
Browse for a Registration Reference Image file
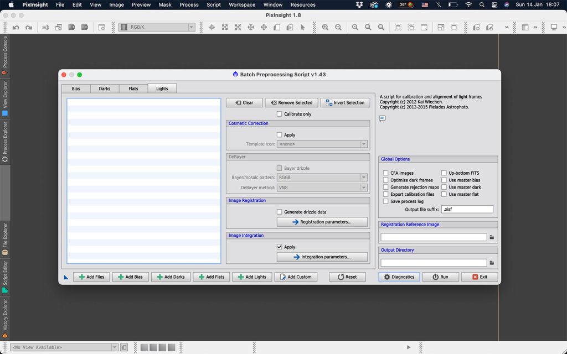coord(491,237)
